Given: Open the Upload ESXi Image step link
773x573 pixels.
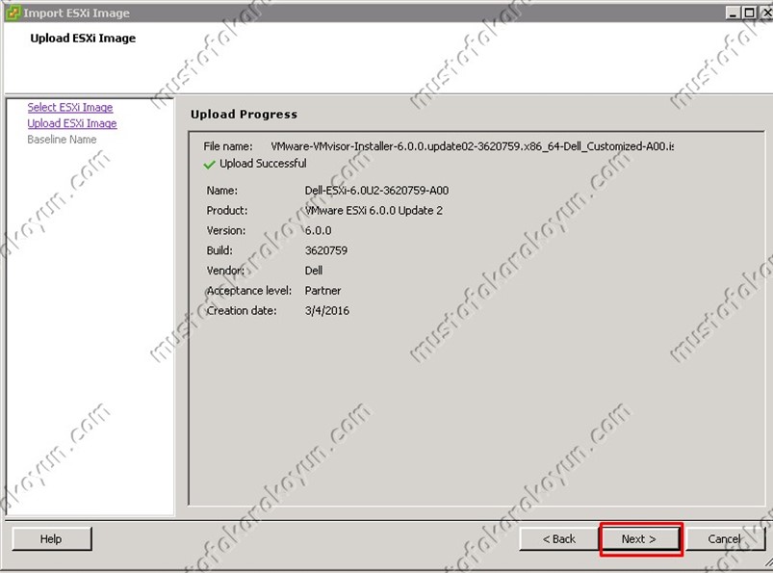Looking at the screenshot, I should tap(72, 123).
